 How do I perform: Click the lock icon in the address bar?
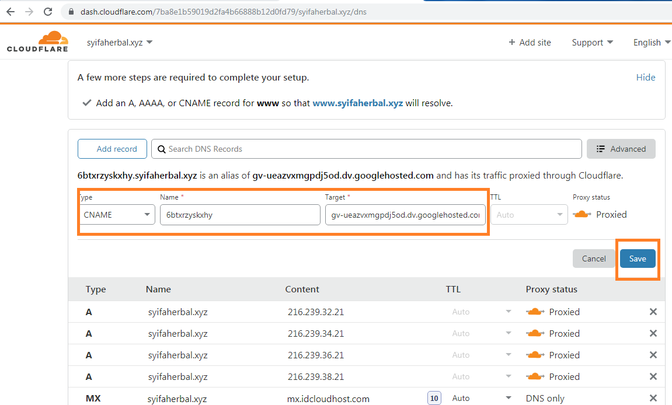71,12
